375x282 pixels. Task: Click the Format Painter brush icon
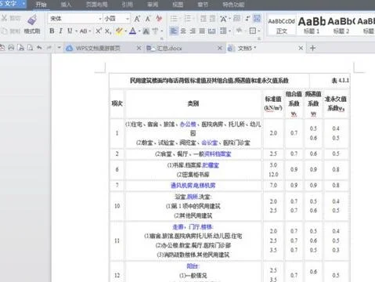point(32,20)
